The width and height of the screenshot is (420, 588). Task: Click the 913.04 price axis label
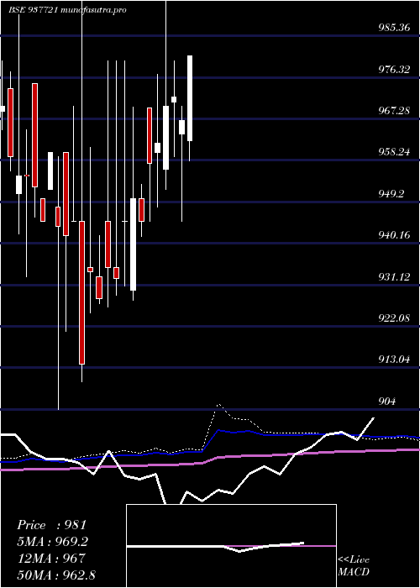click(x=394, y=360)
